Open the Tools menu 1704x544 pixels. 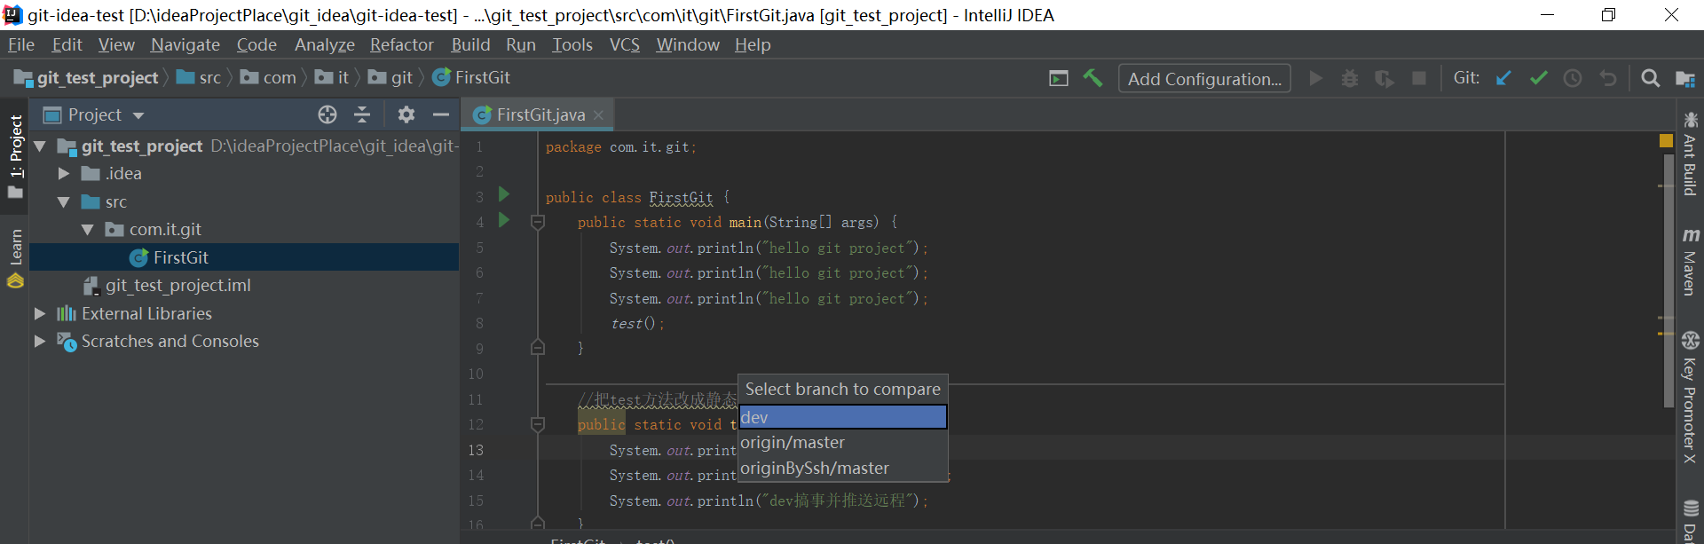(572, 44)
